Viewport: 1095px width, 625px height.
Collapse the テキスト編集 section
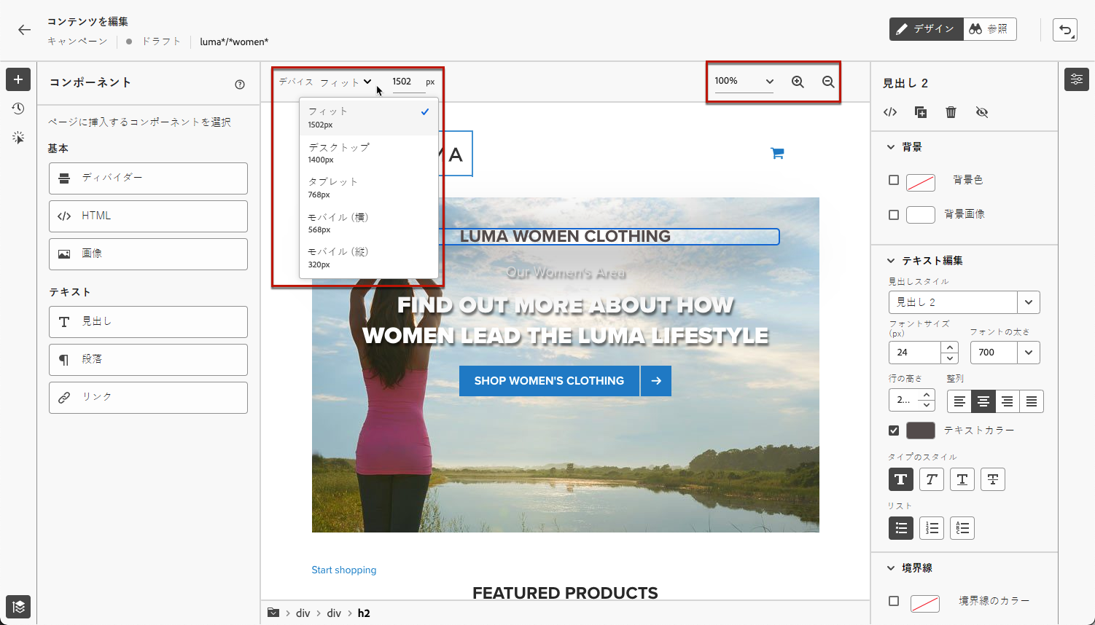891,261
